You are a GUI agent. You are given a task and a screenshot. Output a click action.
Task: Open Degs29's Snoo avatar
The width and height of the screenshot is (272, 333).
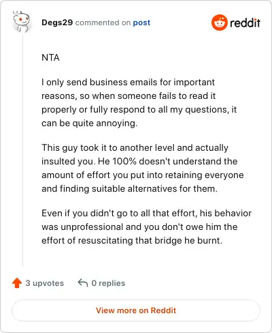tap(21, 22)
